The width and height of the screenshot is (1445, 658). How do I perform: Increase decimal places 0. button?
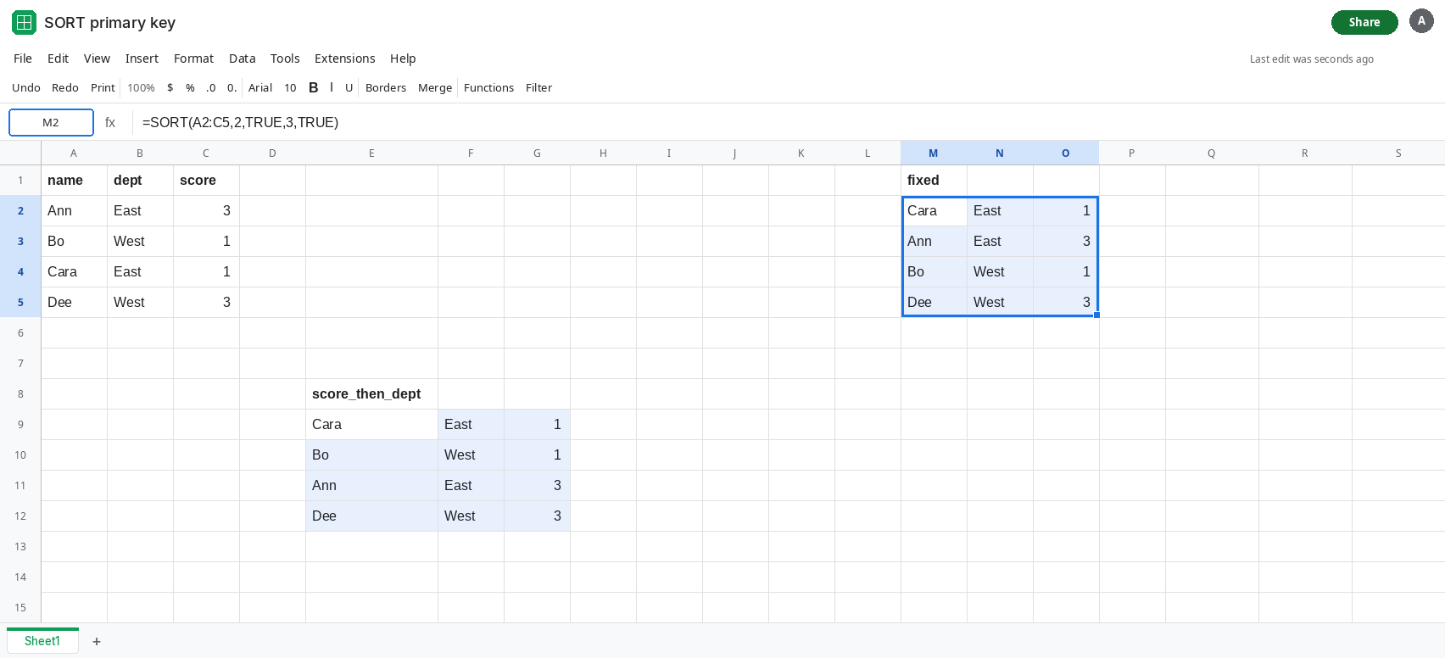pos(232,87)
